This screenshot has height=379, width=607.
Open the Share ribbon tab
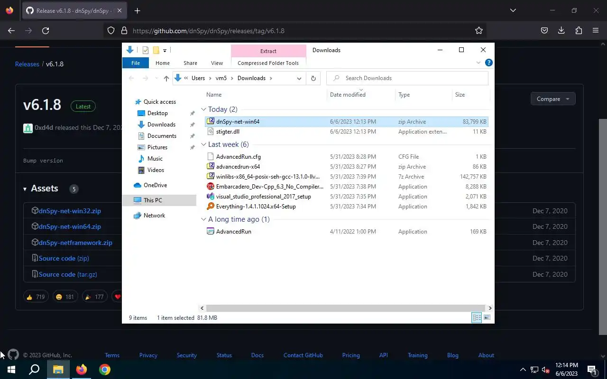click(x=190, y=63)
